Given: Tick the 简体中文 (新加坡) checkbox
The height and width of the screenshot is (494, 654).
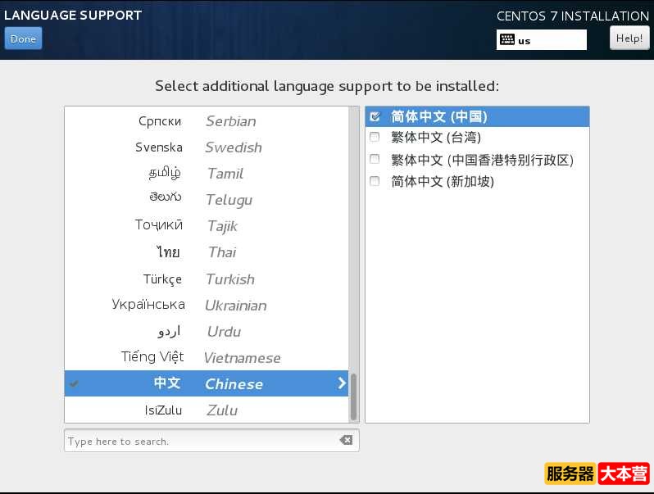Looking at the screenshot, I should click(375, 181).
